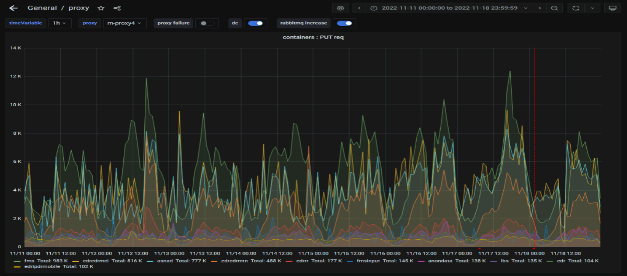Expand the proxy m-proxy4 dropdown

125,23
